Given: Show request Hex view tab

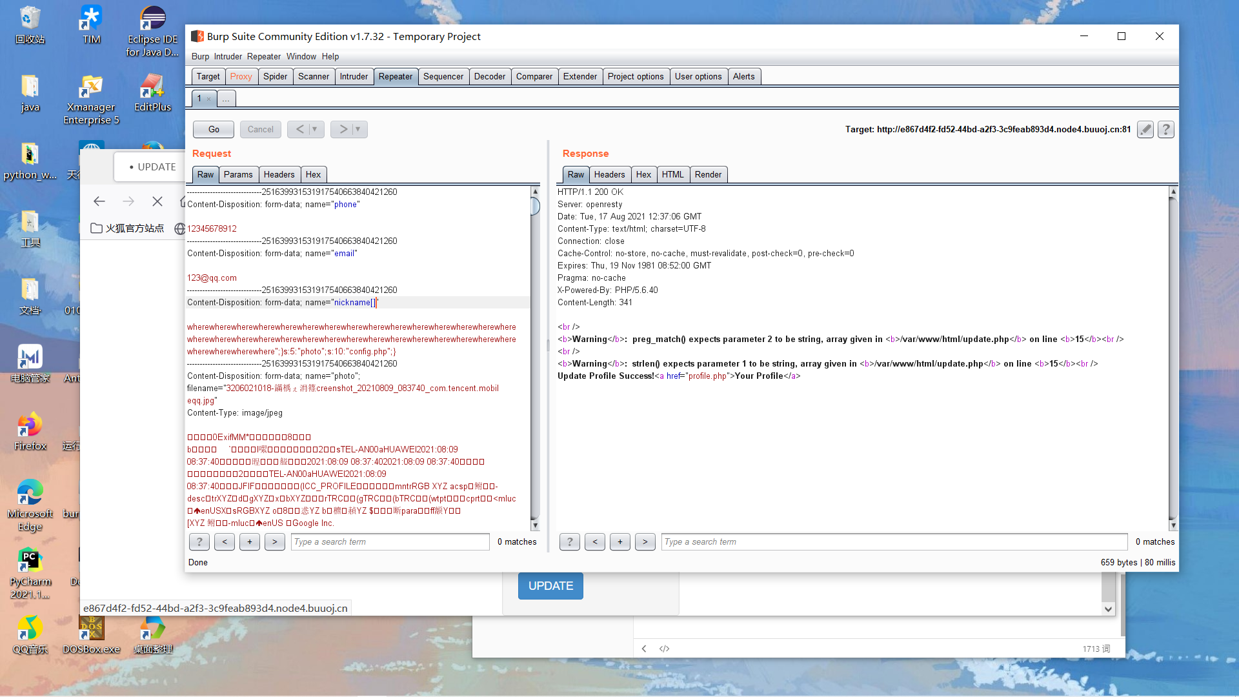Looking at the screenshot, I should pyautogui.click(x=313, y=174).
